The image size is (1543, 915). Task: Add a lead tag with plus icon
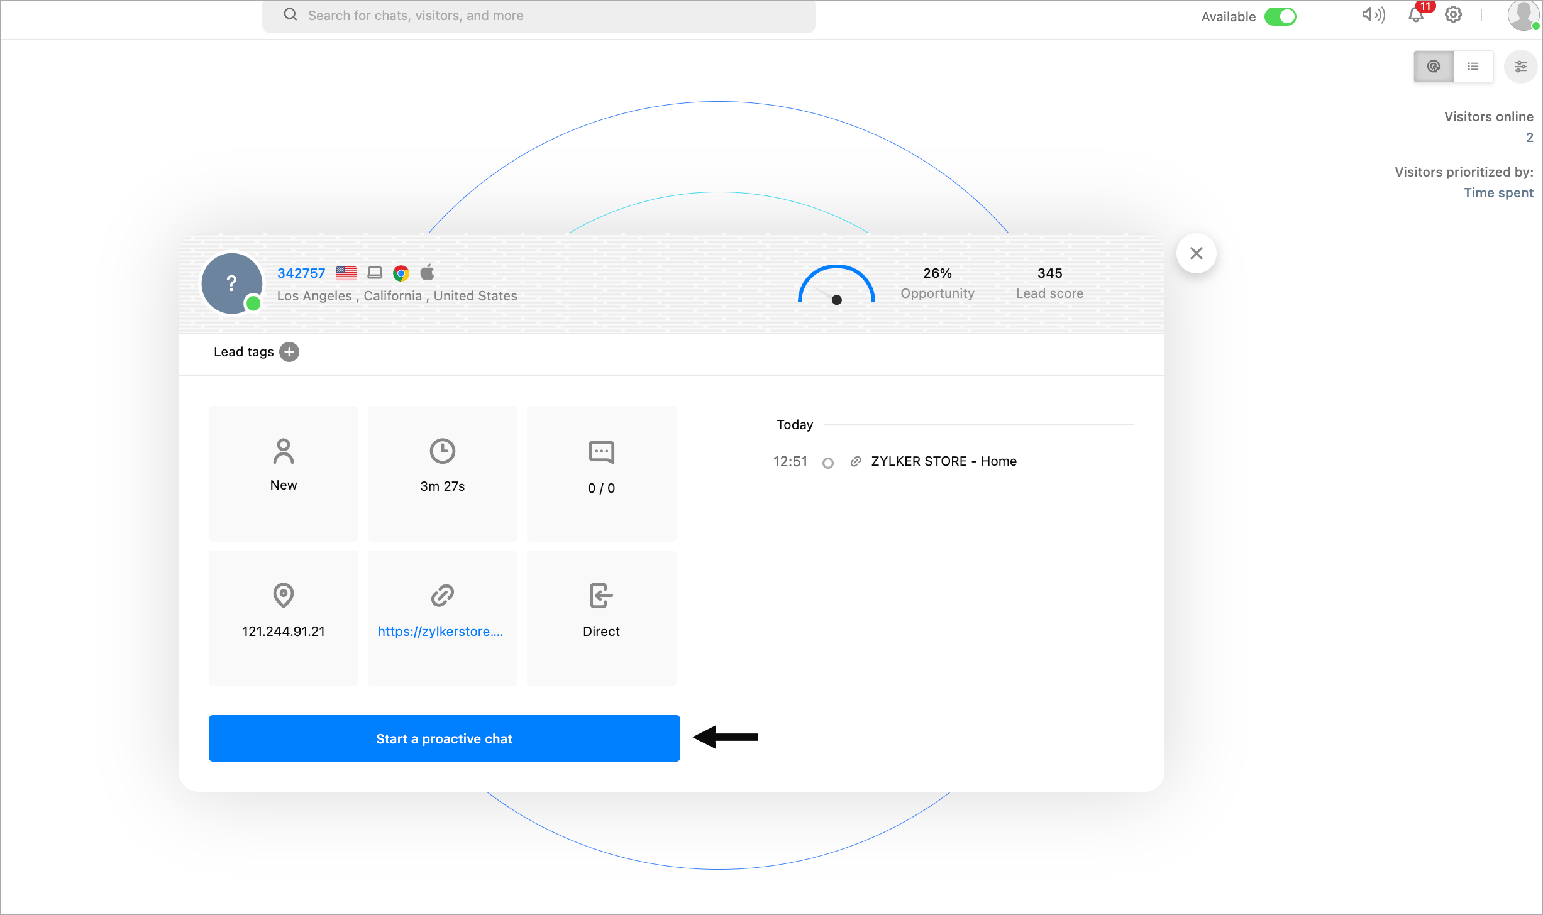(289, 352)
